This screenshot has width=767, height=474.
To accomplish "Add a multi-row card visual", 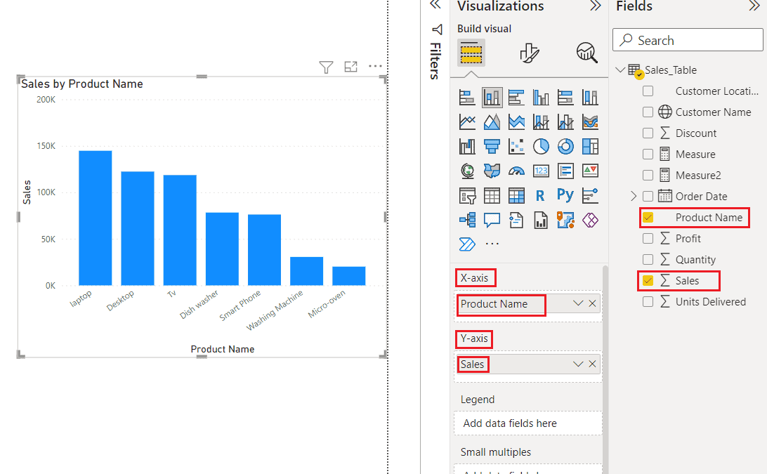I will click(565, 171).
